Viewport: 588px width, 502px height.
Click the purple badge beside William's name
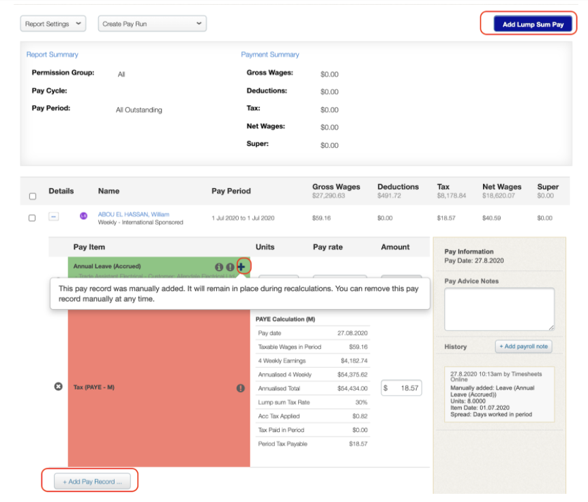tap(83, 216)
